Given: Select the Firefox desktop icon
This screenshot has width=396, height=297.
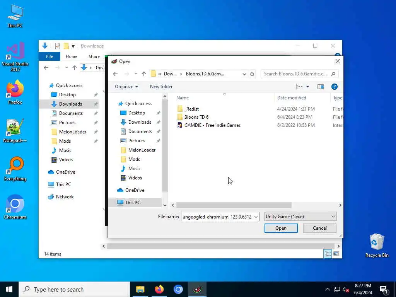Looking at the screenshot, I should [x=15, y=92].
